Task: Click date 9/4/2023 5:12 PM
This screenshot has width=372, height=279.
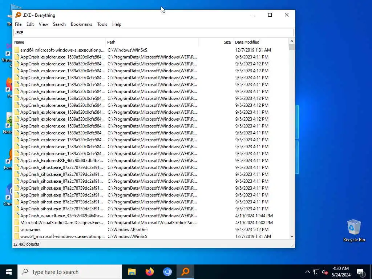Action: click(252, 230)
